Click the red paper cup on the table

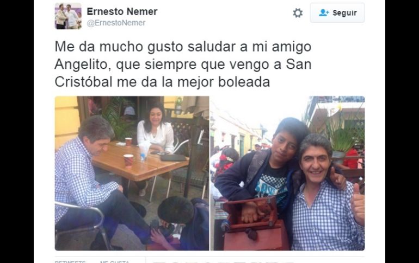coord(128,161)
